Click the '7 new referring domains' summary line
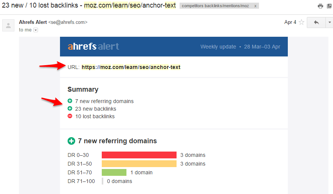This screenshot has height=194, width=333. click(x=104, y=101)
